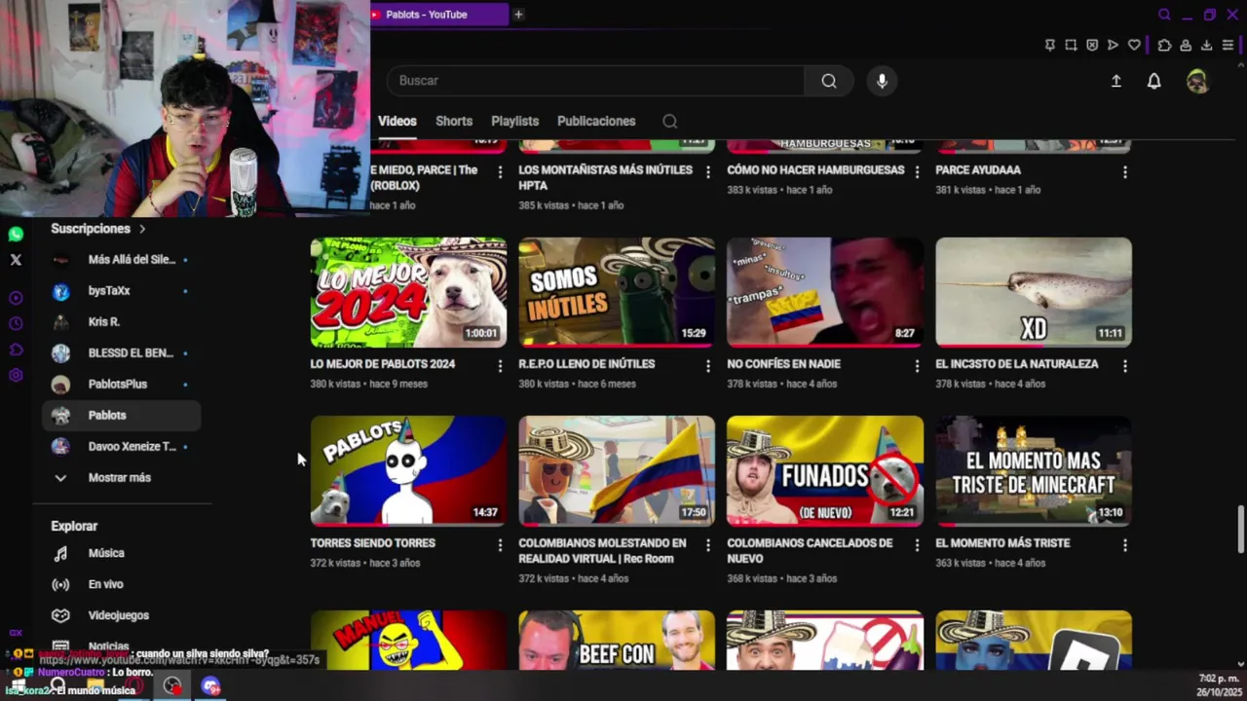Click the title COLOMBIANOS CANCELADOS DE NUEVO

(810, 551)
